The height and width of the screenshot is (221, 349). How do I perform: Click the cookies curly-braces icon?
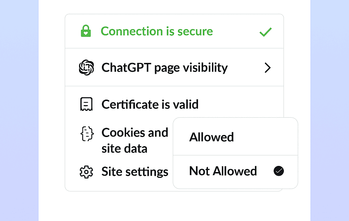[x=87, y=134]
